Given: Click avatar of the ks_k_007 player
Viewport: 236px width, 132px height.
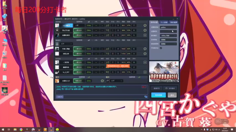Looking at the screenshot, I should [57, 72].
